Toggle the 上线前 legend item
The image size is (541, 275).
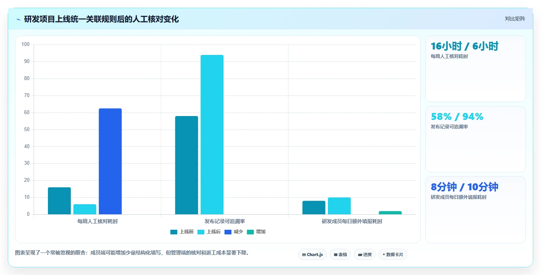[x=182, y=232]
